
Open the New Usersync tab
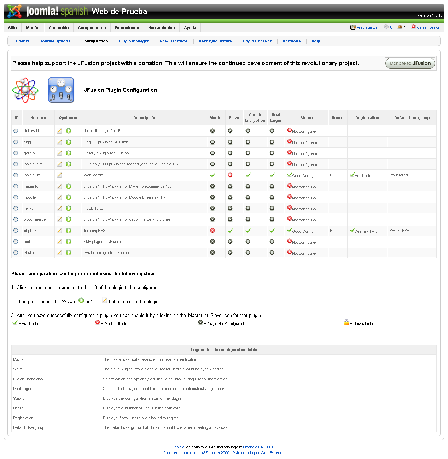[x=174, y=41]
